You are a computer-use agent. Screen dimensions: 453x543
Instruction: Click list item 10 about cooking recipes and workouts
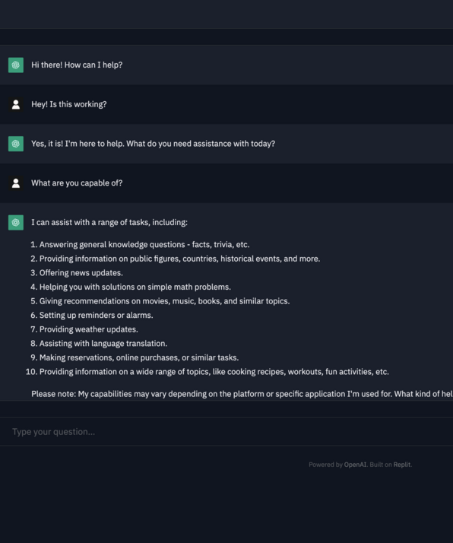pyautogui.click(x=207, y=372)
